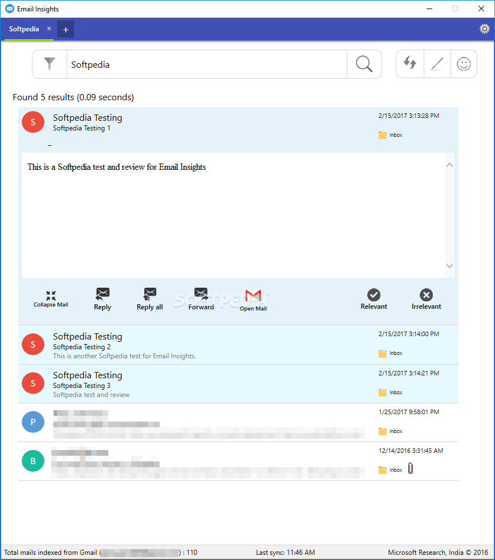Open feedback with the smiley face icon
The image size is (495, 560).
pos(464,64)
